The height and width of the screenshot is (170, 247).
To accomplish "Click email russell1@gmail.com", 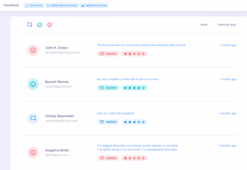I will [58, 86].
